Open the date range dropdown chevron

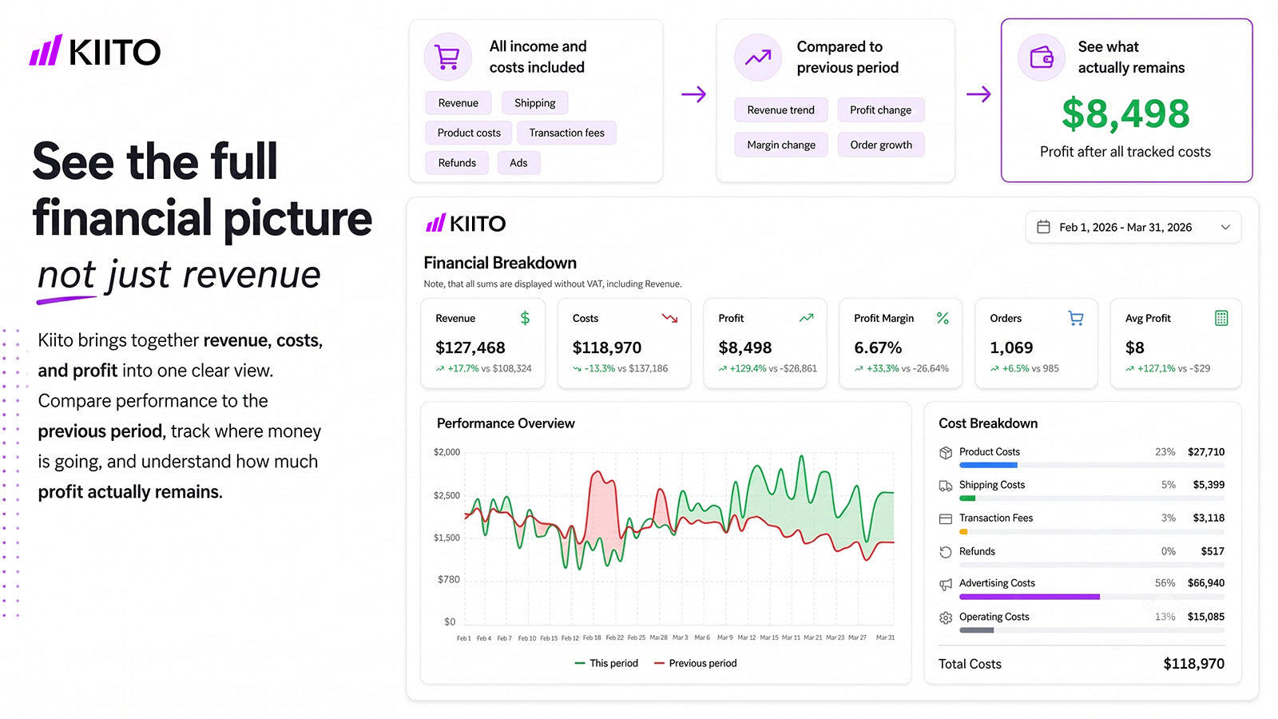tap(1225, 228)
